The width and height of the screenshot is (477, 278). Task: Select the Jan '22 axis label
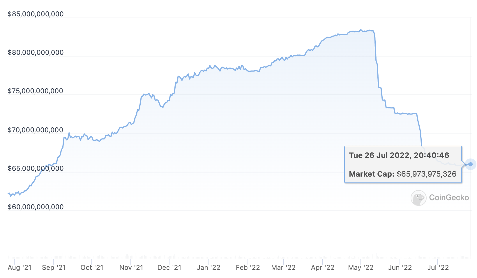(x=209, y=268)
